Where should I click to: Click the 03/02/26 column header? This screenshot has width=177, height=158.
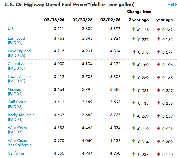110,20
